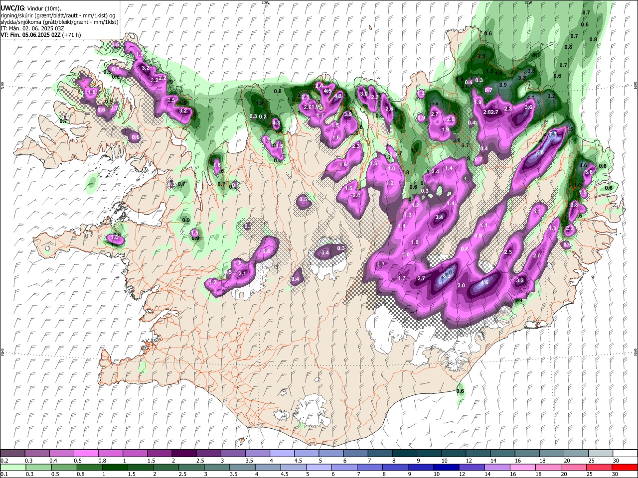Viewport: 638px width, 478px height.
Task: Click the '(+71 h)' forecast offset text
Action: [x=71, y=35]
